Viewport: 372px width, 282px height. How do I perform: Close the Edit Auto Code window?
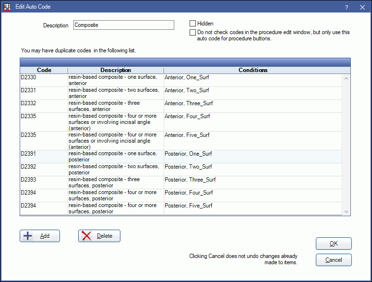362,7
